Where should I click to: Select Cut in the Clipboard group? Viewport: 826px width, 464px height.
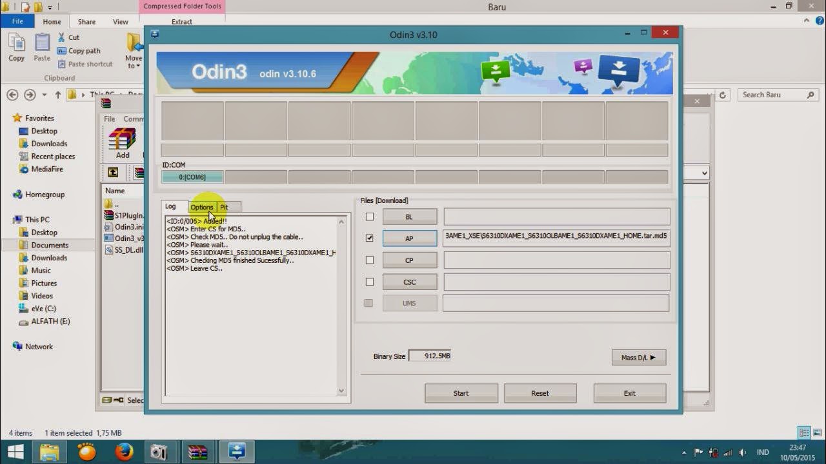68,37
